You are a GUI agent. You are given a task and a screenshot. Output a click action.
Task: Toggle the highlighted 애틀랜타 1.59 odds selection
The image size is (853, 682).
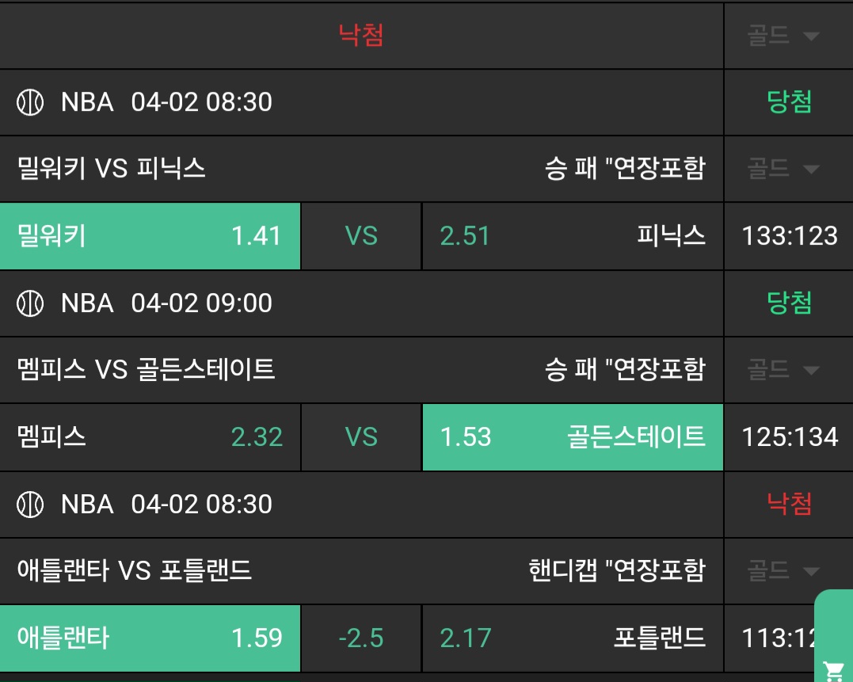(x=150, y=638)
